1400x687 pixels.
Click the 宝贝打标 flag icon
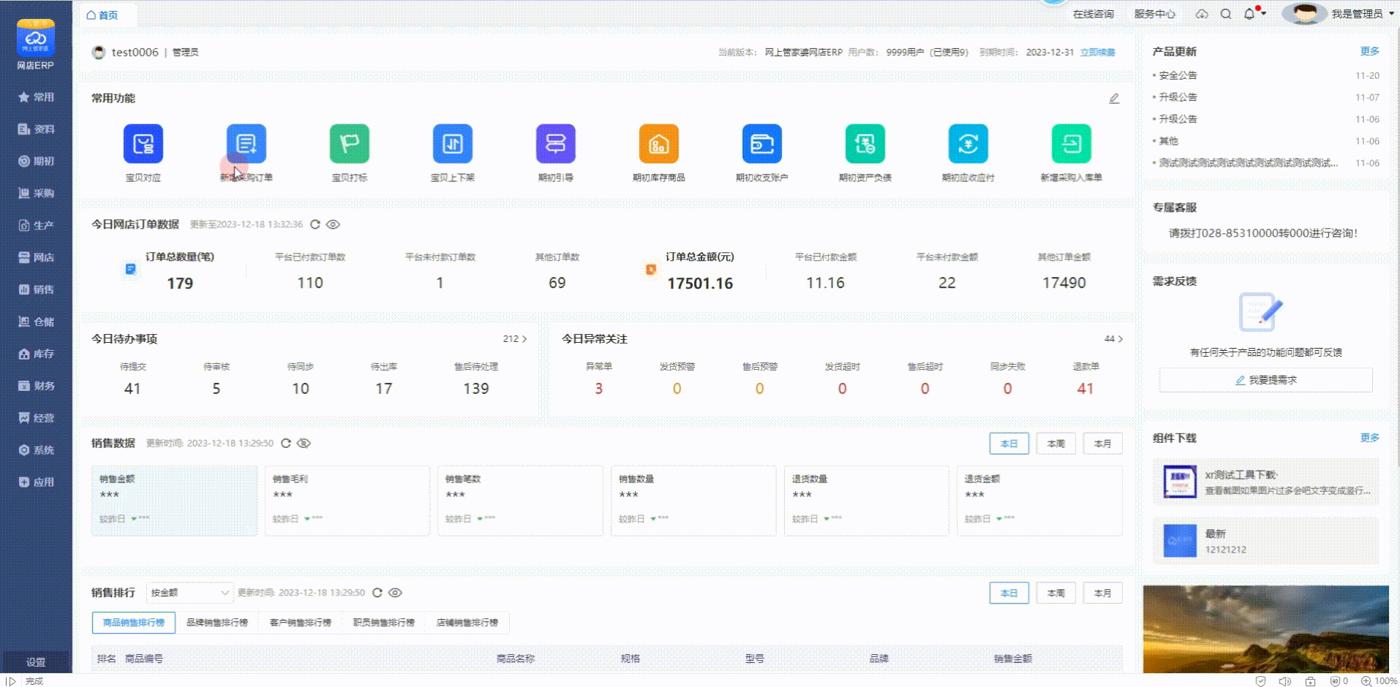point(349,144)
